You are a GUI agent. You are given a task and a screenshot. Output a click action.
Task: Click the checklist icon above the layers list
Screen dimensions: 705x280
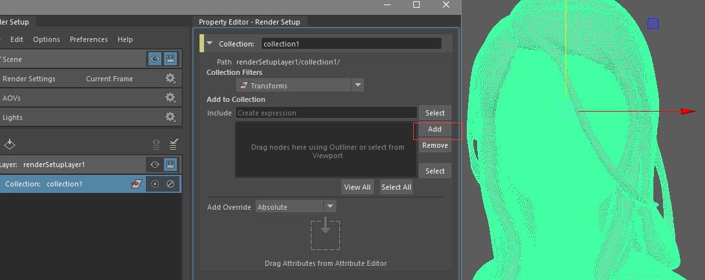point(173,144)
